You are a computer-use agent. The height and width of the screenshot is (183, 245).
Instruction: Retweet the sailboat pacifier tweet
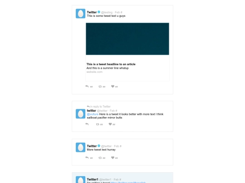pyautogui.click(x=98, y=124)
